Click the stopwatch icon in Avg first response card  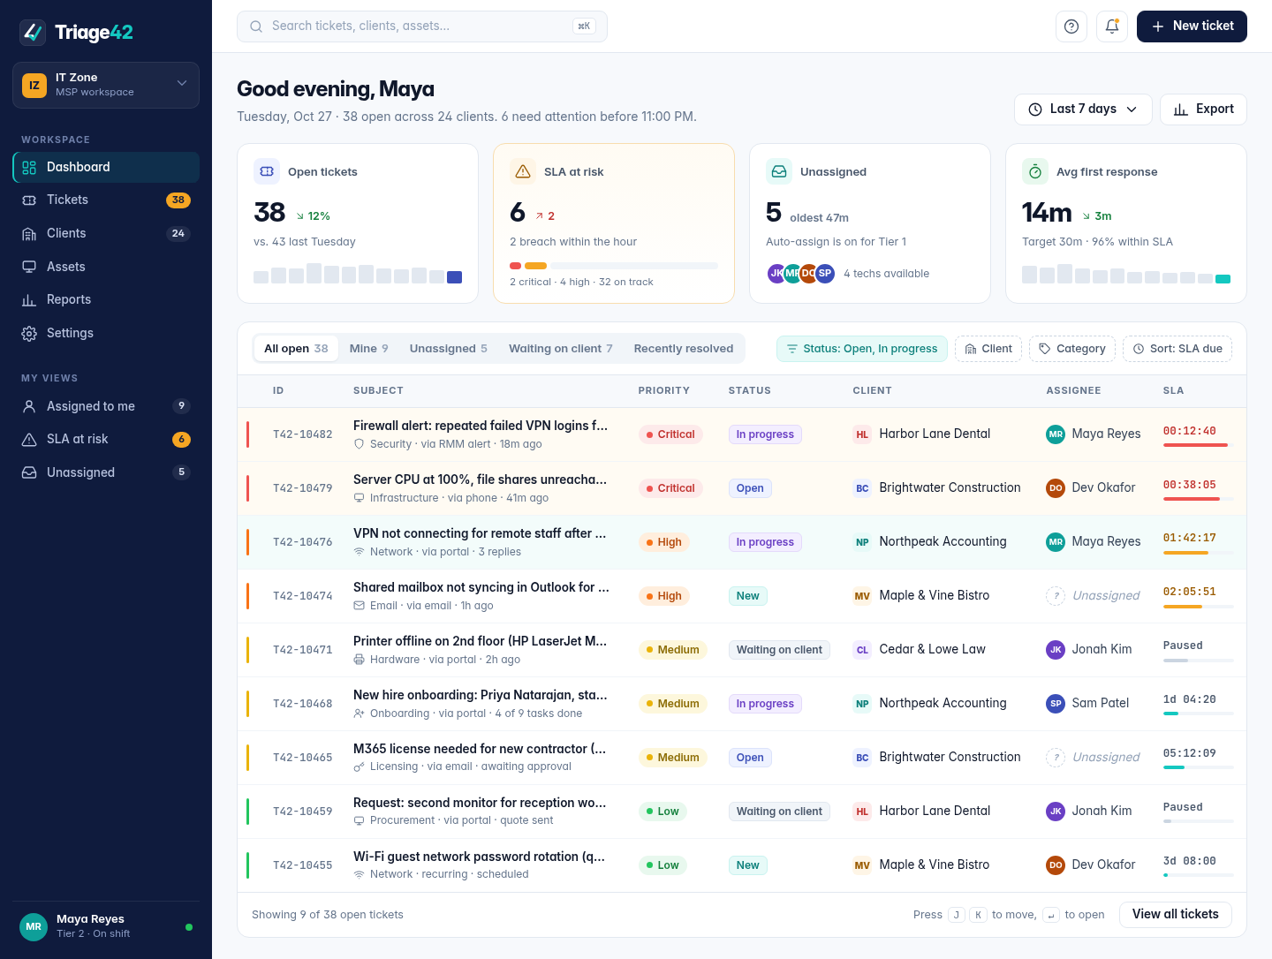(1035, 171)
